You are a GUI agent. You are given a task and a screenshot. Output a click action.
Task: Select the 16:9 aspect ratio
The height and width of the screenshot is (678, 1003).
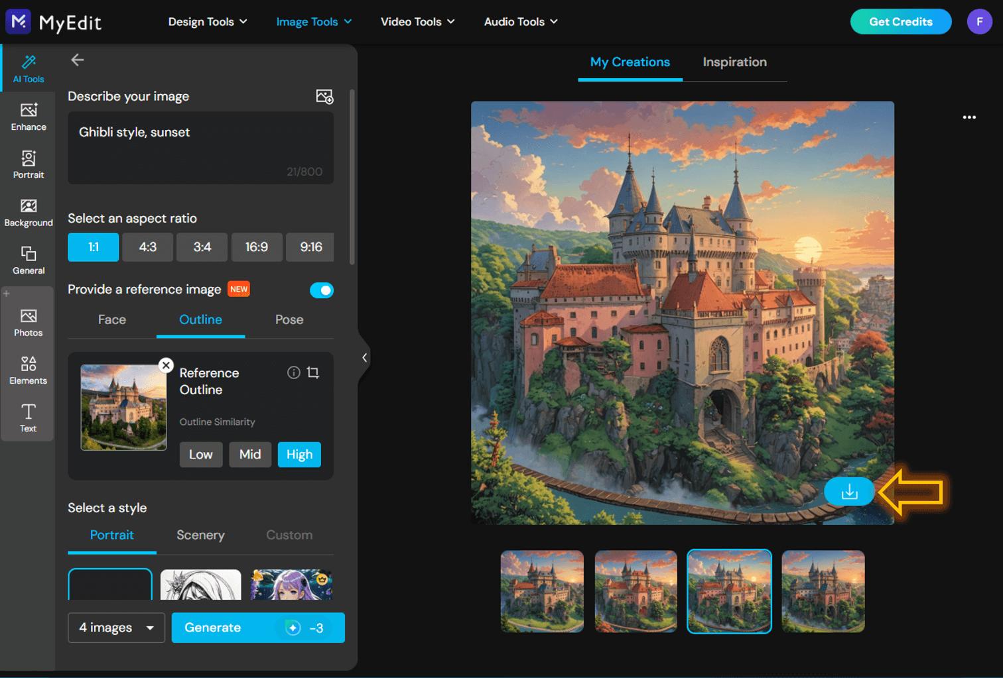(x=257, y=247)
